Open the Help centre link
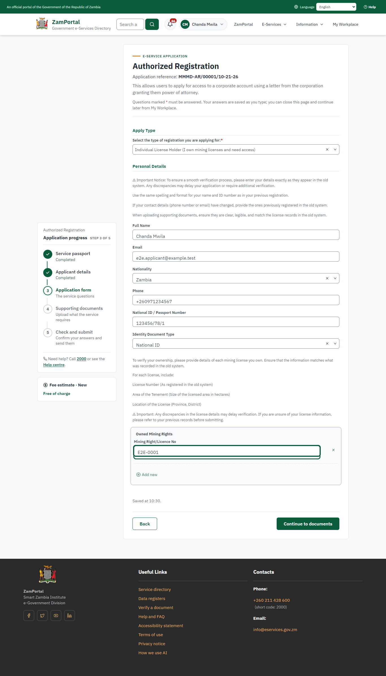The width and height of the screenshot is (386, 676). tap(54, 365)
